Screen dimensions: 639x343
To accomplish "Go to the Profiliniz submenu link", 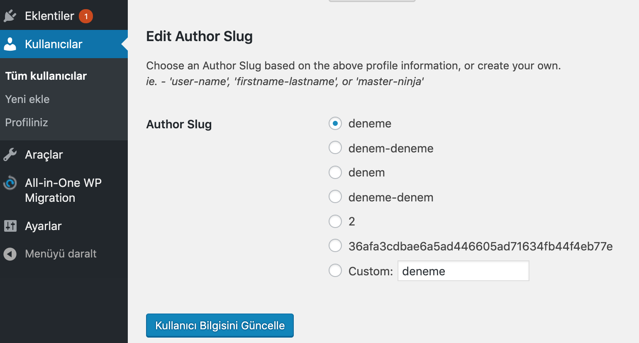I will (27, 122).
